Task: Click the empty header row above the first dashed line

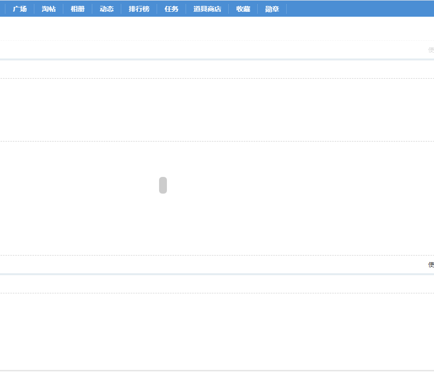Action: click(x=216, y=69)
